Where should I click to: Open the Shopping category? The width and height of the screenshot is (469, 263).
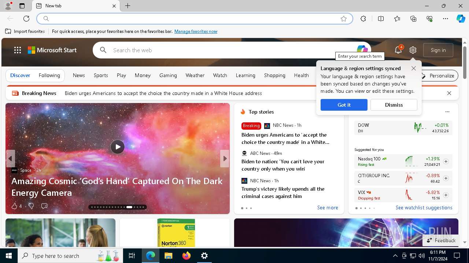(x=274, y=75)
